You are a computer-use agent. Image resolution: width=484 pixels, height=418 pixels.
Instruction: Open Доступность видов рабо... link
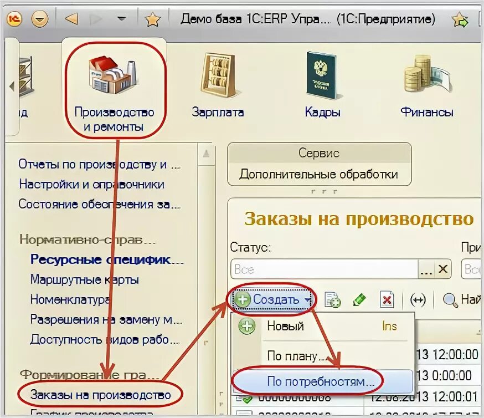[105, 339]
